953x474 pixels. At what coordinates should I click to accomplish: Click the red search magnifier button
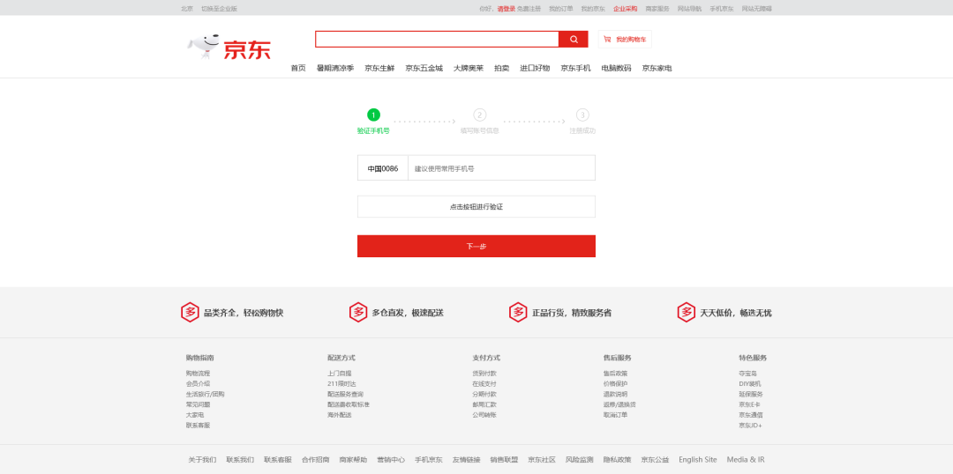tap(573, 40)
